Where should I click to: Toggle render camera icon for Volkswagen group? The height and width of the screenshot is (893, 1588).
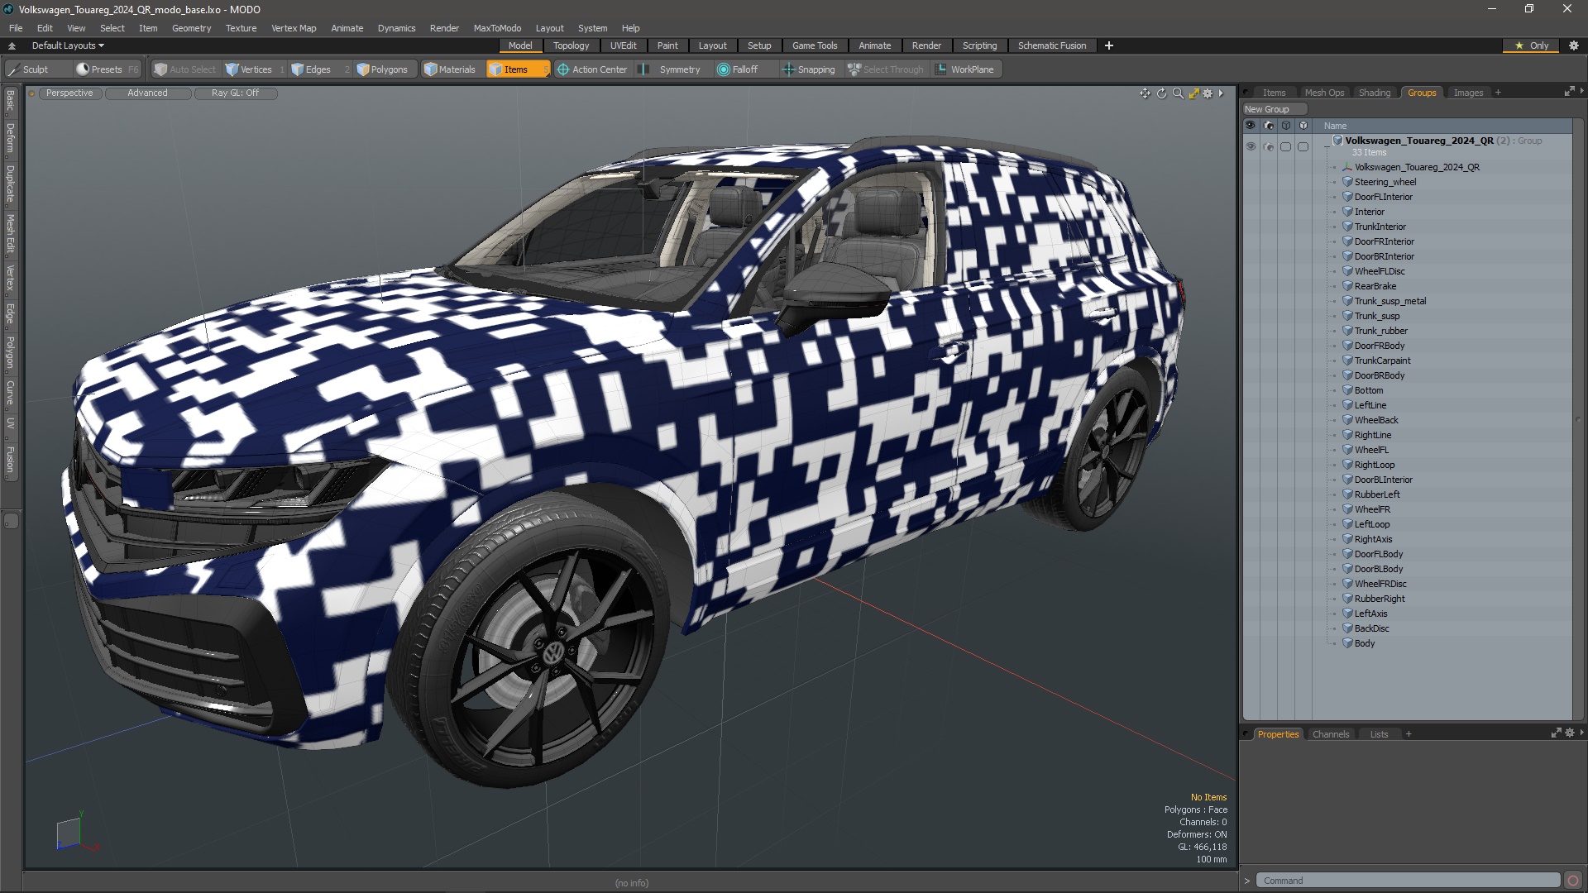[x=1269, y=146]
